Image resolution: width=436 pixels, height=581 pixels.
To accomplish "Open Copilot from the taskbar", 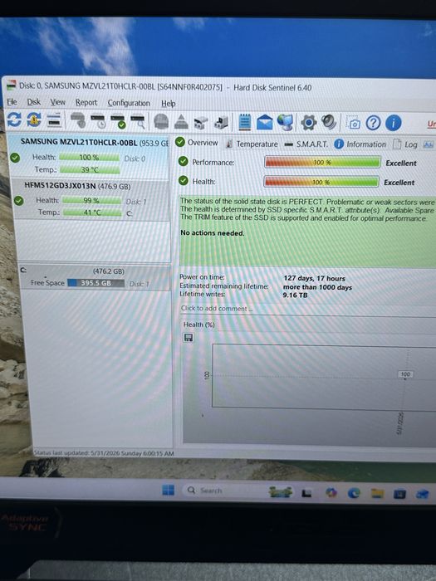I will tap(331, 492).
